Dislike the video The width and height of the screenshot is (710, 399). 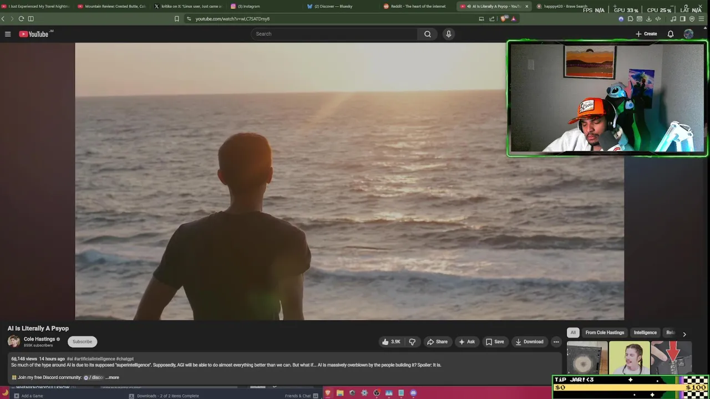click(x=412, y=342)
